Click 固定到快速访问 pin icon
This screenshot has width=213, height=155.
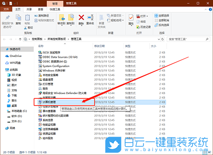tap(8, 17)
